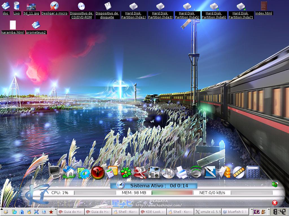Click the red star icon in taskbar
Image resolution: width=289 pixels, height=216 pixels.
pyautogui.click(x=51, y=212)
